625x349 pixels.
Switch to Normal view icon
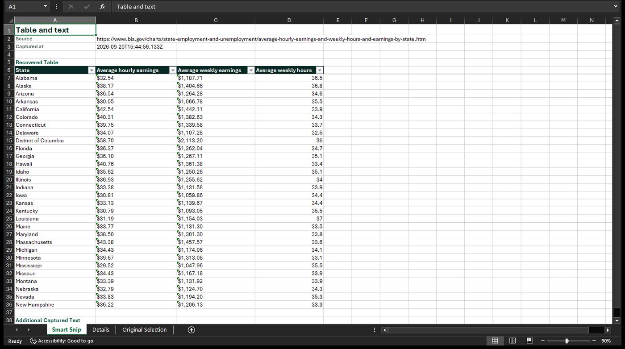coord(495,341)
